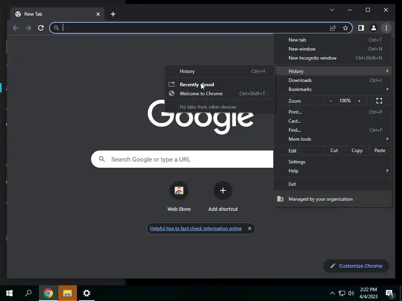Screen dimensions: 402x301
Task: Open a New Incognito window
Action: [333, 58]
